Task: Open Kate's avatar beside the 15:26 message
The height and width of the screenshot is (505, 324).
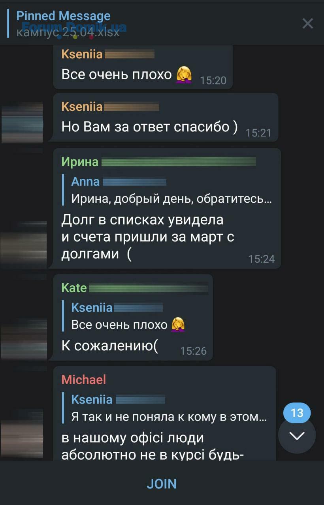Action: pyautogui.click(x=24, y=339)
